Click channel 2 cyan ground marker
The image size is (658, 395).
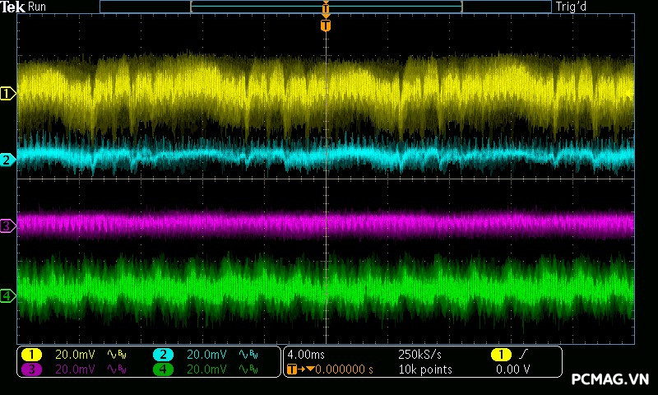tap(7, 160)
